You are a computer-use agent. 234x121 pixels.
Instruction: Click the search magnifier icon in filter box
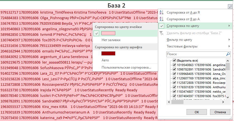point(228,54)
